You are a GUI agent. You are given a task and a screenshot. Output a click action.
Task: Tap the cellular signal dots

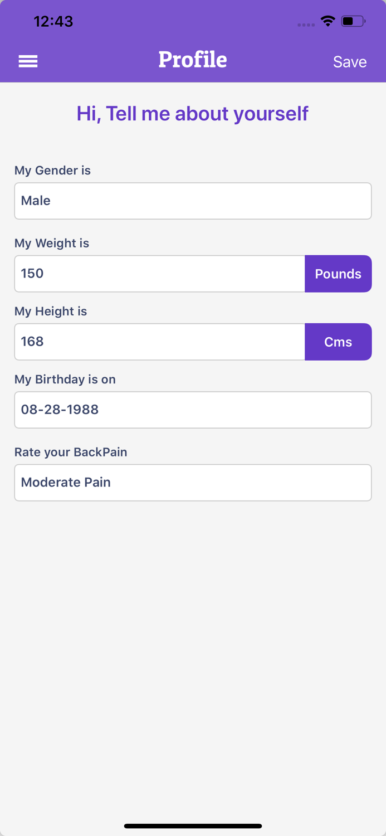(x=306, y=25)
